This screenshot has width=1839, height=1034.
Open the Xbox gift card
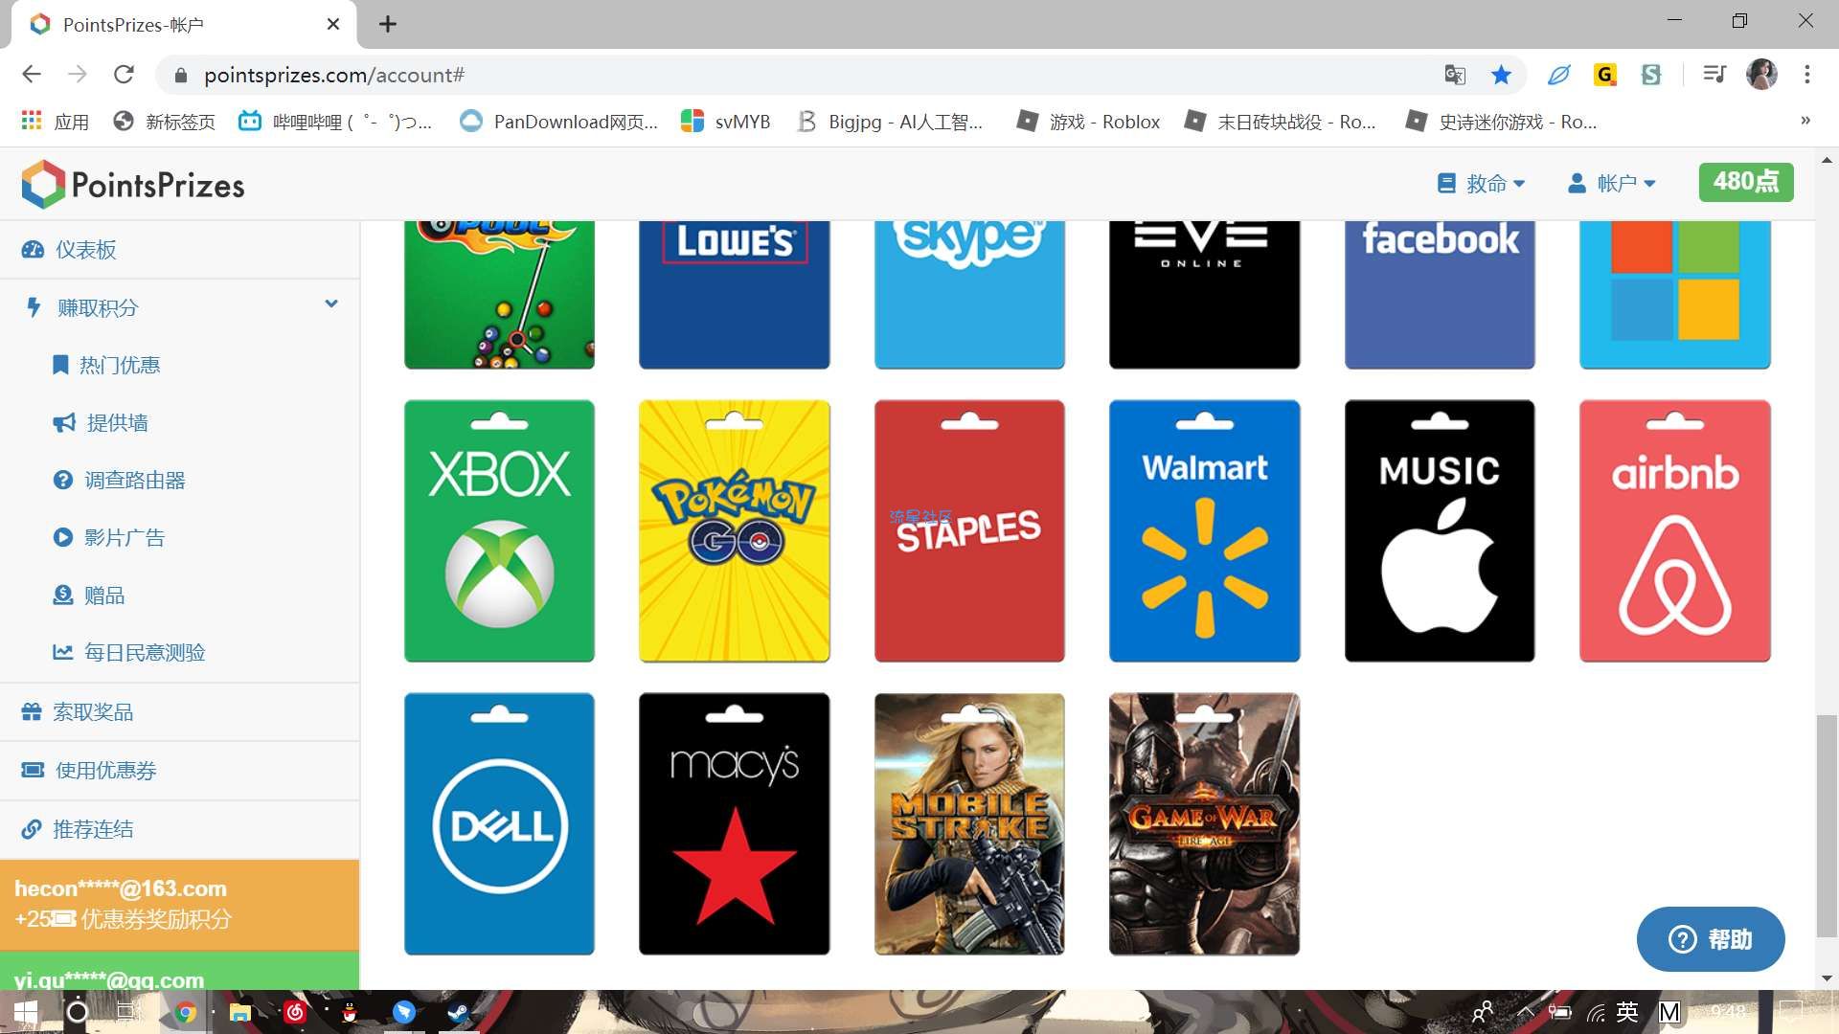pos(499,530)
